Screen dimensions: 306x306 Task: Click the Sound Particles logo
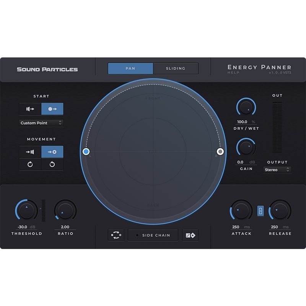[47, 69]
